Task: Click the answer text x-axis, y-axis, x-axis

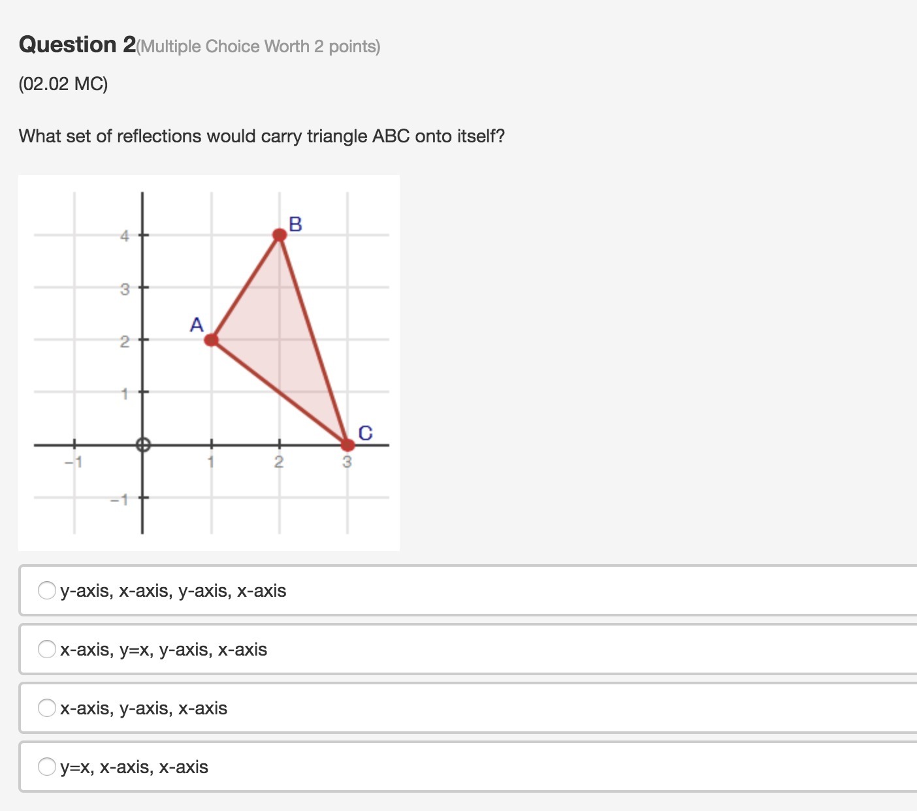Action: 144,708
